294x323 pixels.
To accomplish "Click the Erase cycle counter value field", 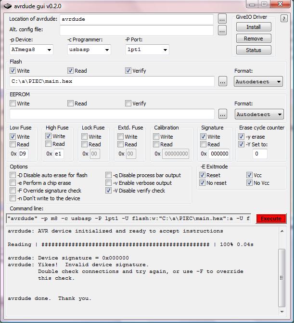I will coord(260,154).
